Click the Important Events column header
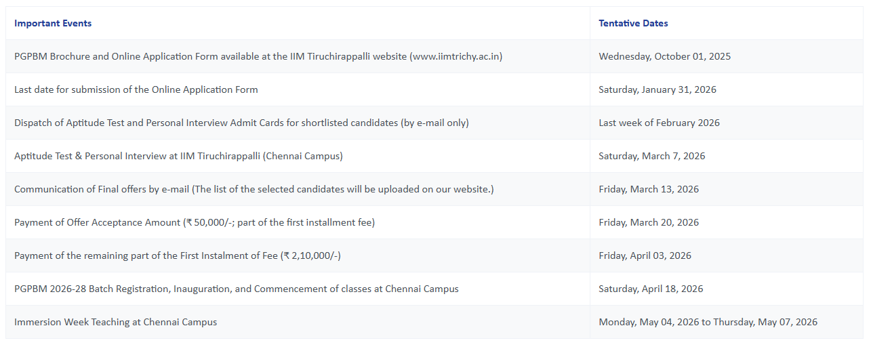Image resolution: width=871 pixels, height=349 pixels. [53, 23]
